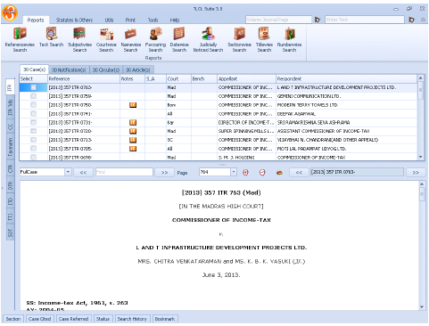
Task: Click the Search History button
Action: coord(132,319)
